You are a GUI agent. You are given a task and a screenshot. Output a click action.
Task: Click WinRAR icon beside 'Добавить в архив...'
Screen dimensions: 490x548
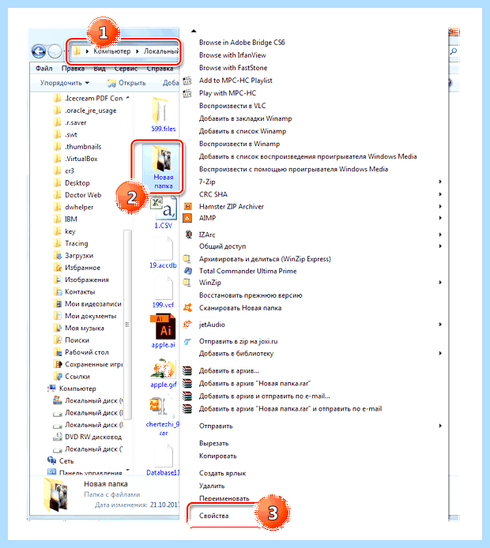click(187, 371)
